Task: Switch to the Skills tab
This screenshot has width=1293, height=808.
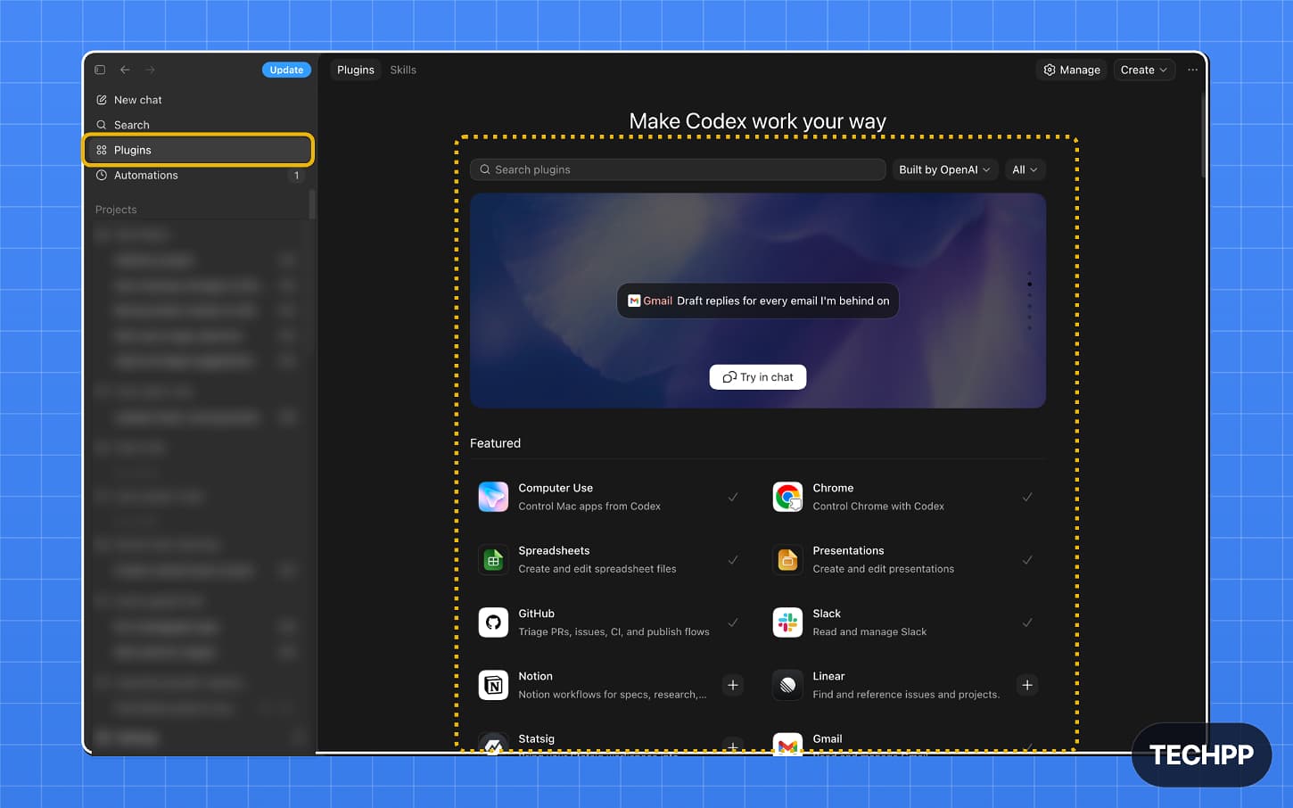Action: coord(403,70)
